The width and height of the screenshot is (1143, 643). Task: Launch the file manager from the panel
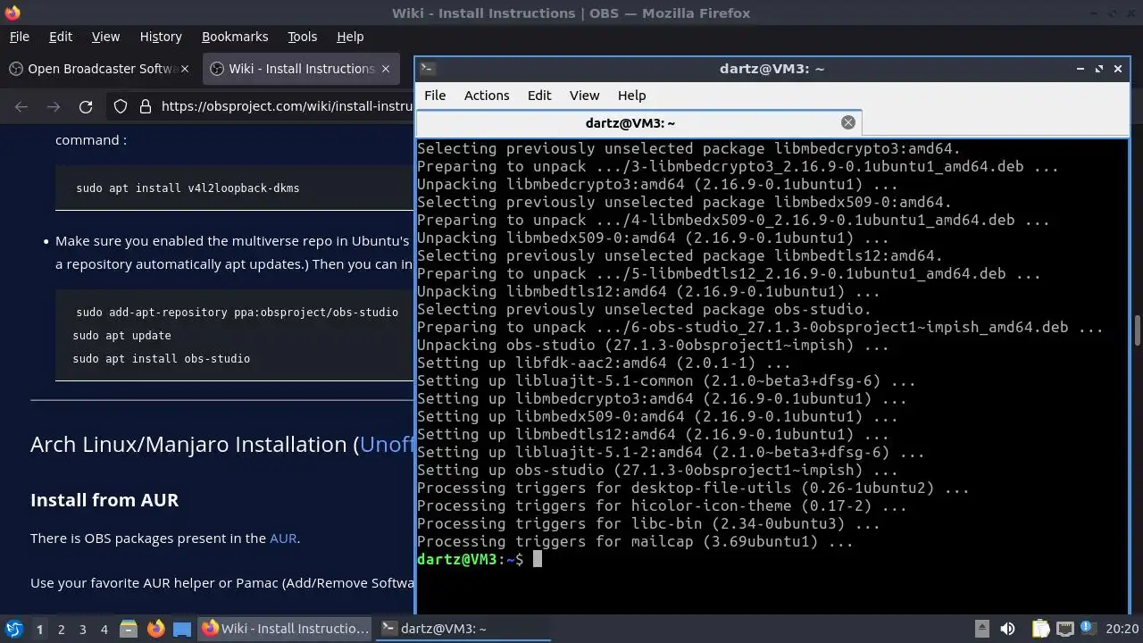(x=129, y=629)
